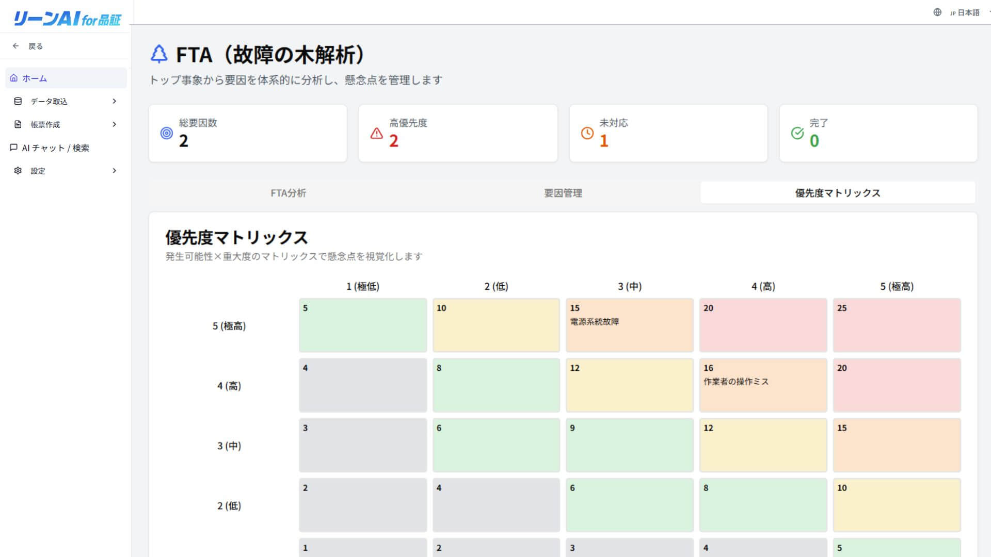Expand the 設定 chevron
991x557 pixels.
point(114,171)
